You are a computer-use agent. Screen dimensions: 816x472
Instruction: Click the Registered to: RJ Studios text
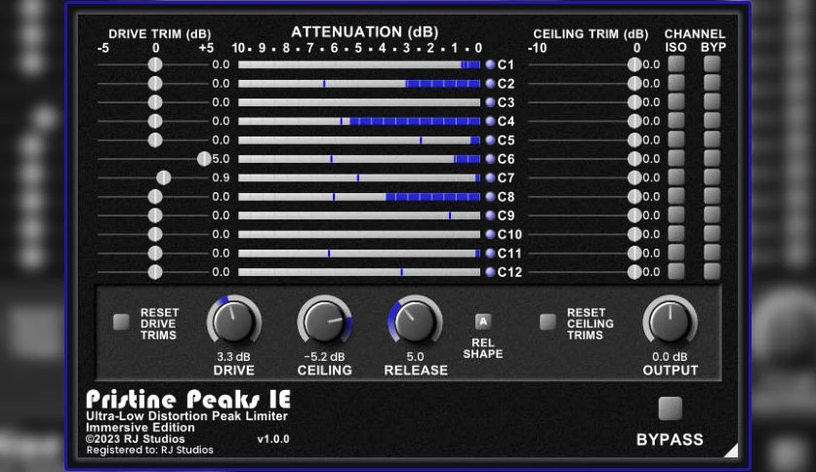[150, 451]
